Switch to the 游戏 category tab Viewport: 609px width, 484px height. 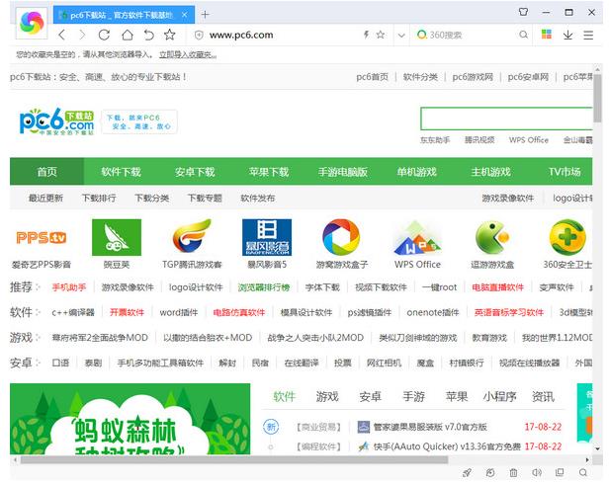326,397
